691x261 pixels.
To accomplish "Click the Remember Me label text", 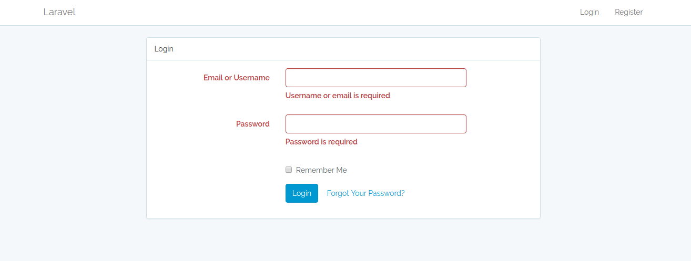I will point(321,170).
